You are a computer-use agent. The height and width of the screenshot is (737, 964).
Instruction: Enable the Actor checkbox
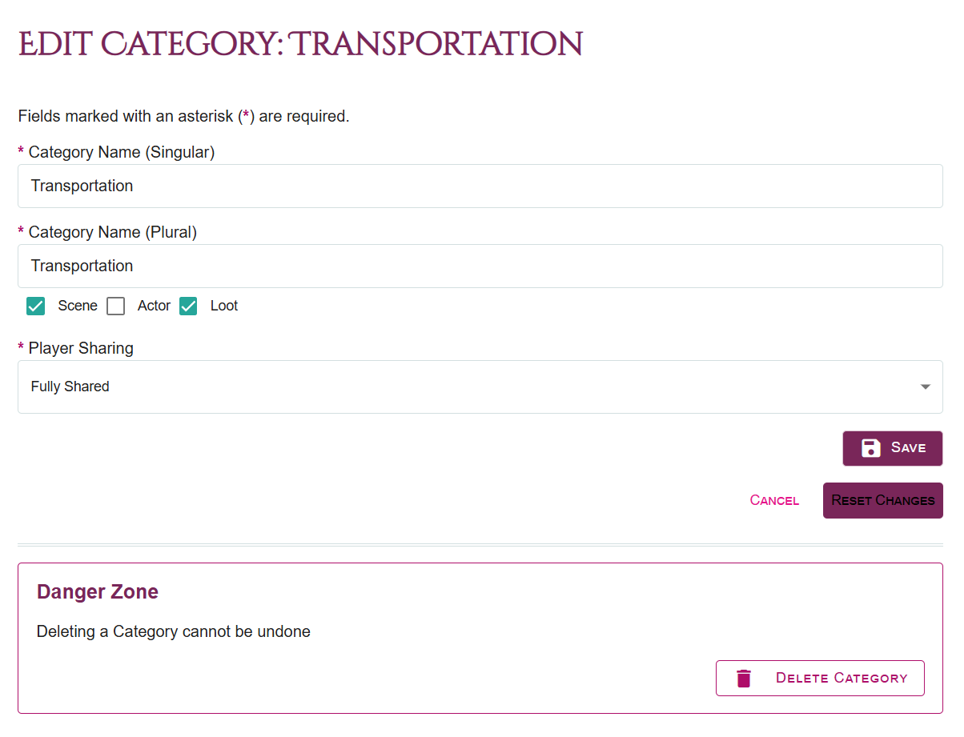pos(115,306)
